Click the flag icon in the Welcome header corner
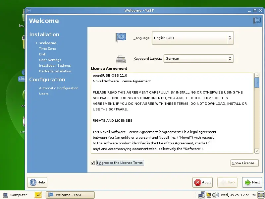The height and width of the screenshot is (199, 265). pyautogui.click(x=257, y=21)
